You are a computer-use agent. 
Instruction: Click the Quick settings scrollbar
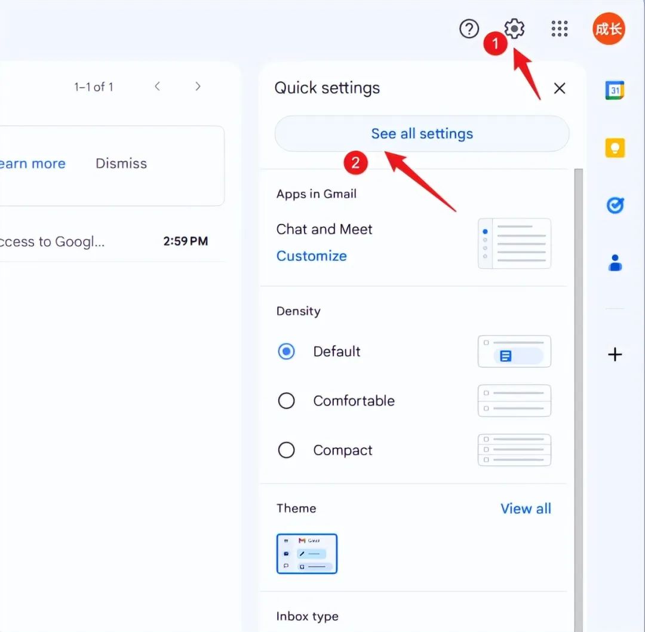[x=578, y=400]
